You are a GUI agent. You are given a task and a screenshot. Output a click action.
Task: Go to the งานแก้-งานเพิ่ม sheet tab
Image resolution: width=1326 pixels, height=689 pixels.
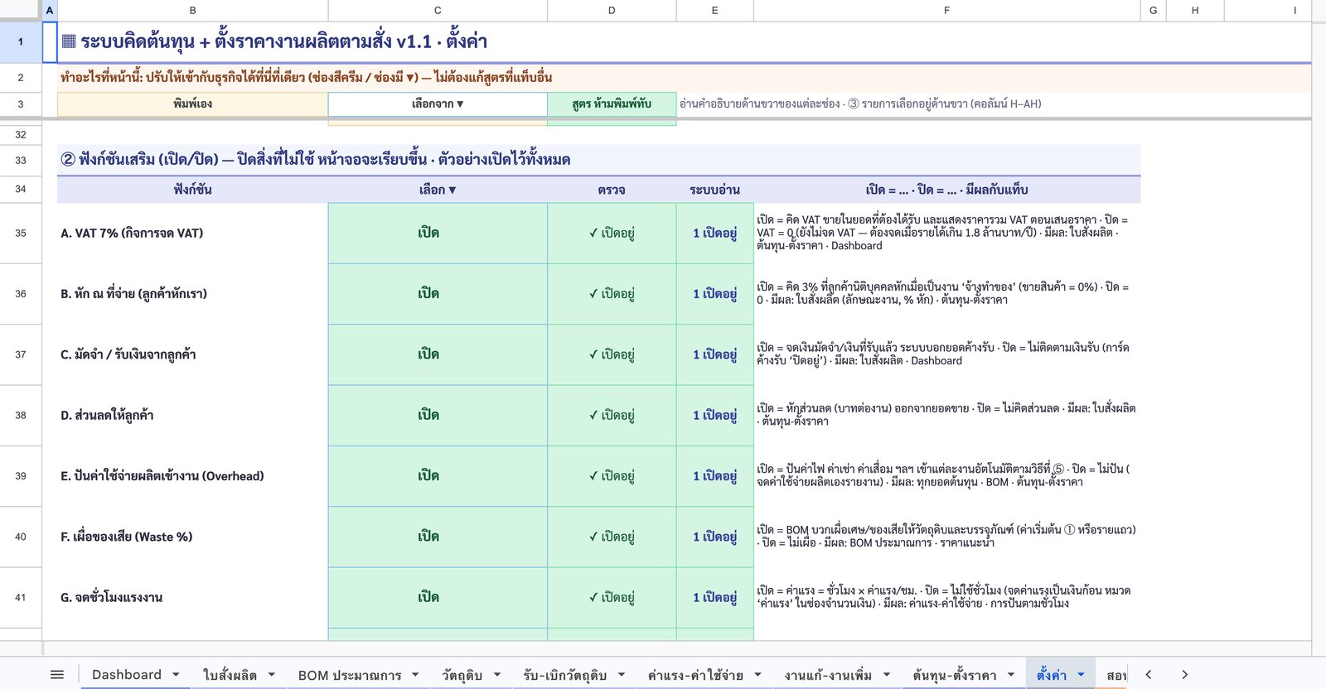[828, 675]
